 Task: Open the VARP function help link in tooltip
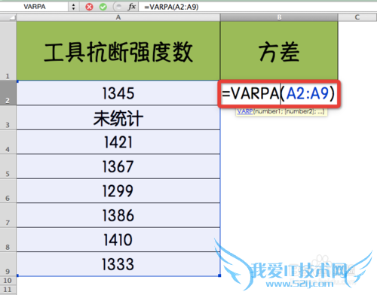245,111
